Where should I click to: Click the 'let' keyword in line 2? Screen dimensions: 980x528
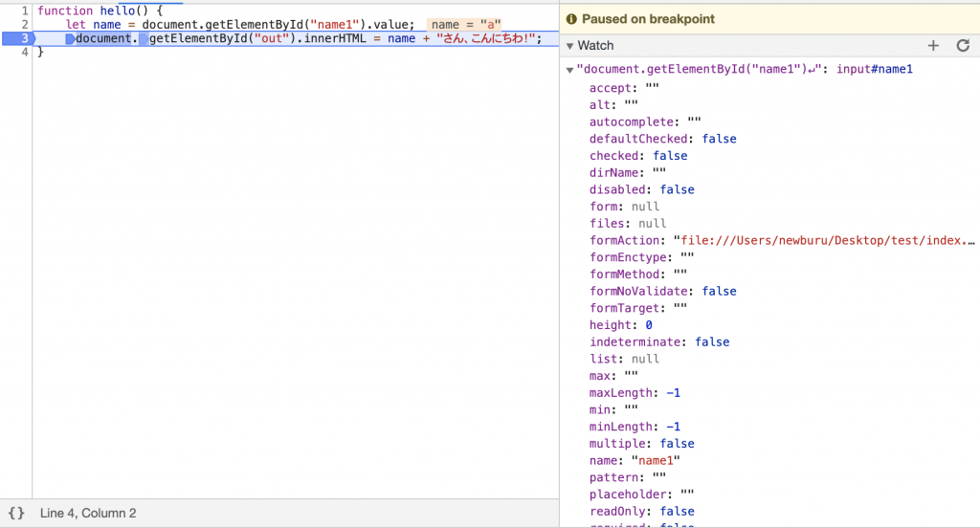tap(76, 24)
